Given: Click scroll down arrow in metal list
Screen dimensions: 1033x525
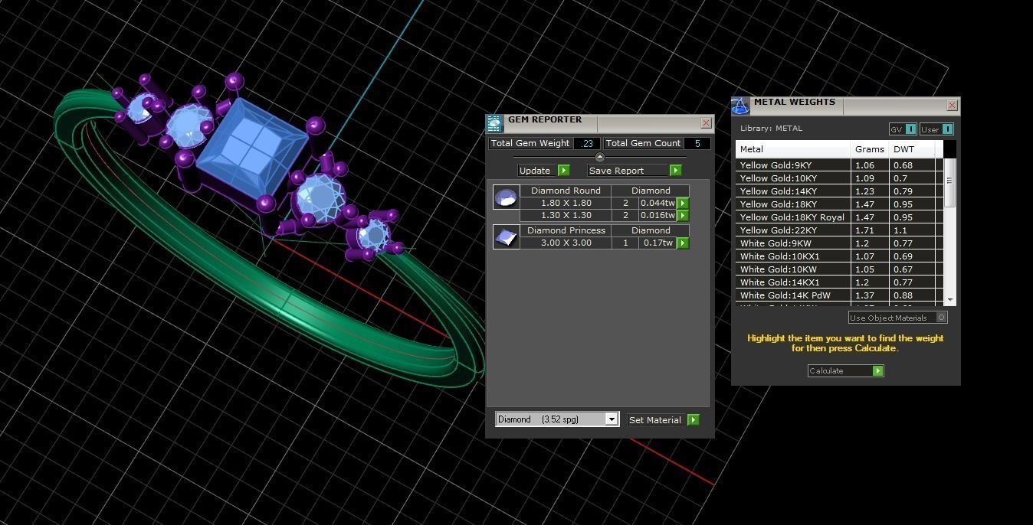Looking at the screenshot, I should (x=951, y=300).
